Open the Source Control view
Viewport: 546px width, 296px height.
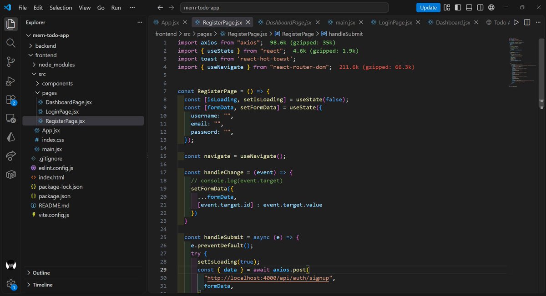click(11, 62)
